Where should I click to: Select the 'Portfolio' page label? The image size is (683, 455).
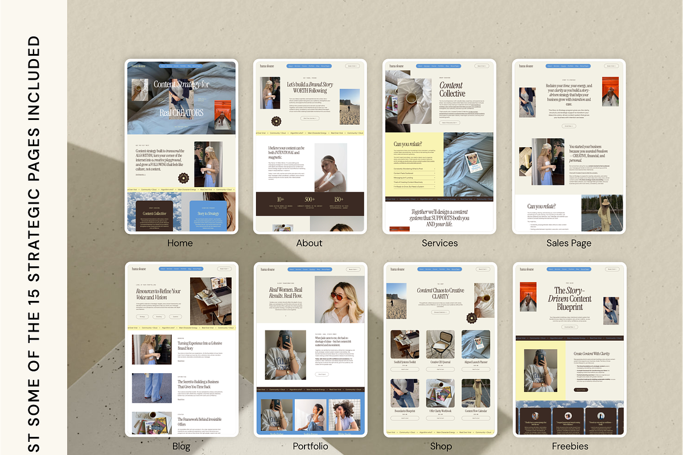(x=310, y=446)
